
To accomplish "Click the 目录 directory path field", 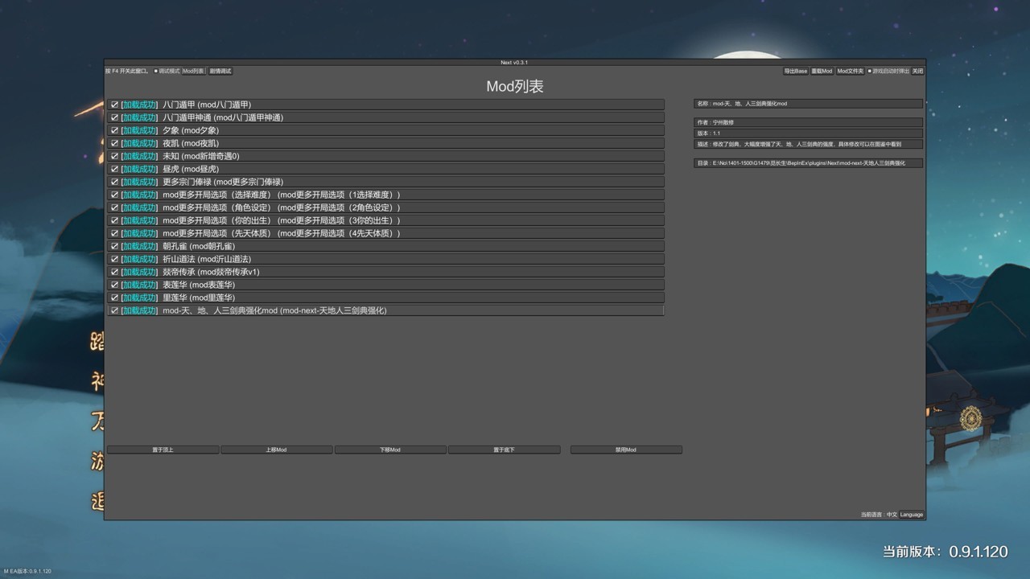I will pos(808,163).
